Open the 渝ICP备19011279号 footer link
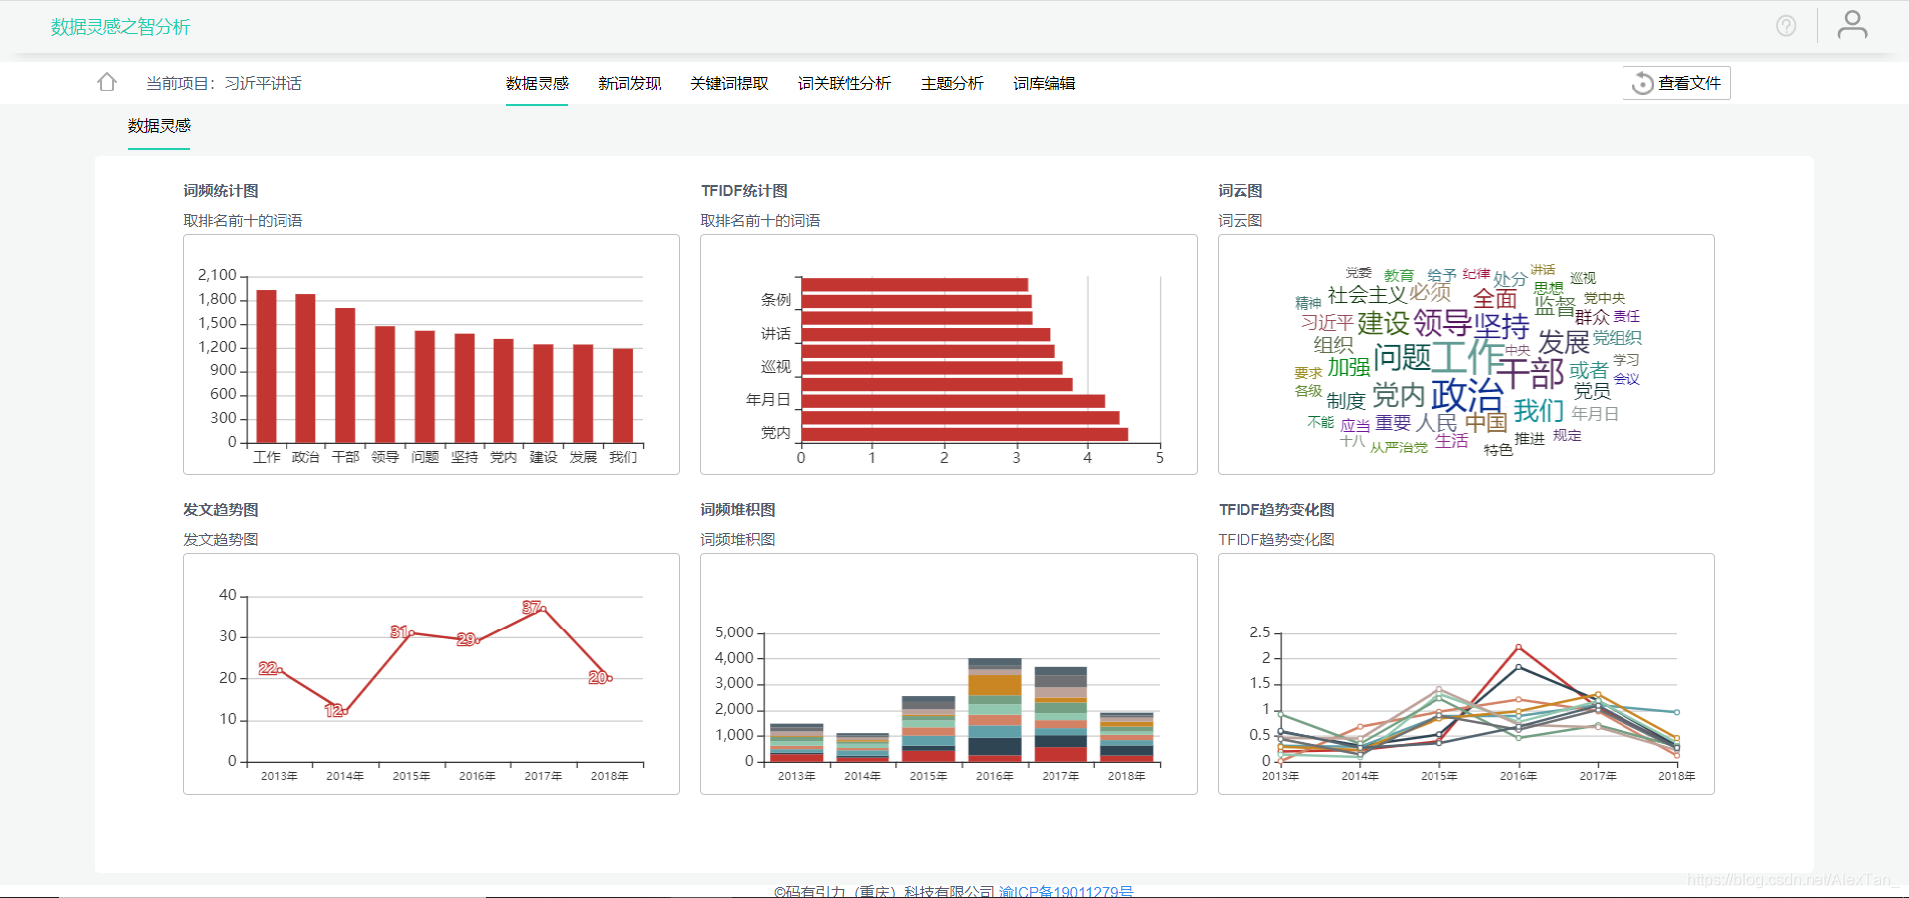This screenshot has height=898, width=1909. click(1065, 891)
